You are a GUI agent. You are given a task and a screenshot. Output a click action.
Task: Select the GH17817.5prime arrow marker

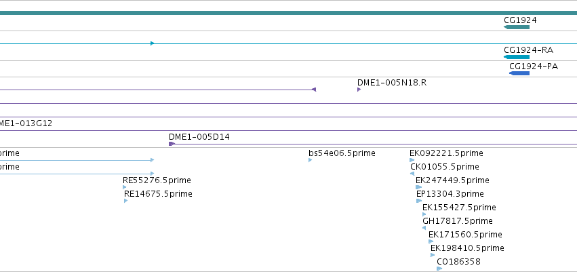coord(424,228)
